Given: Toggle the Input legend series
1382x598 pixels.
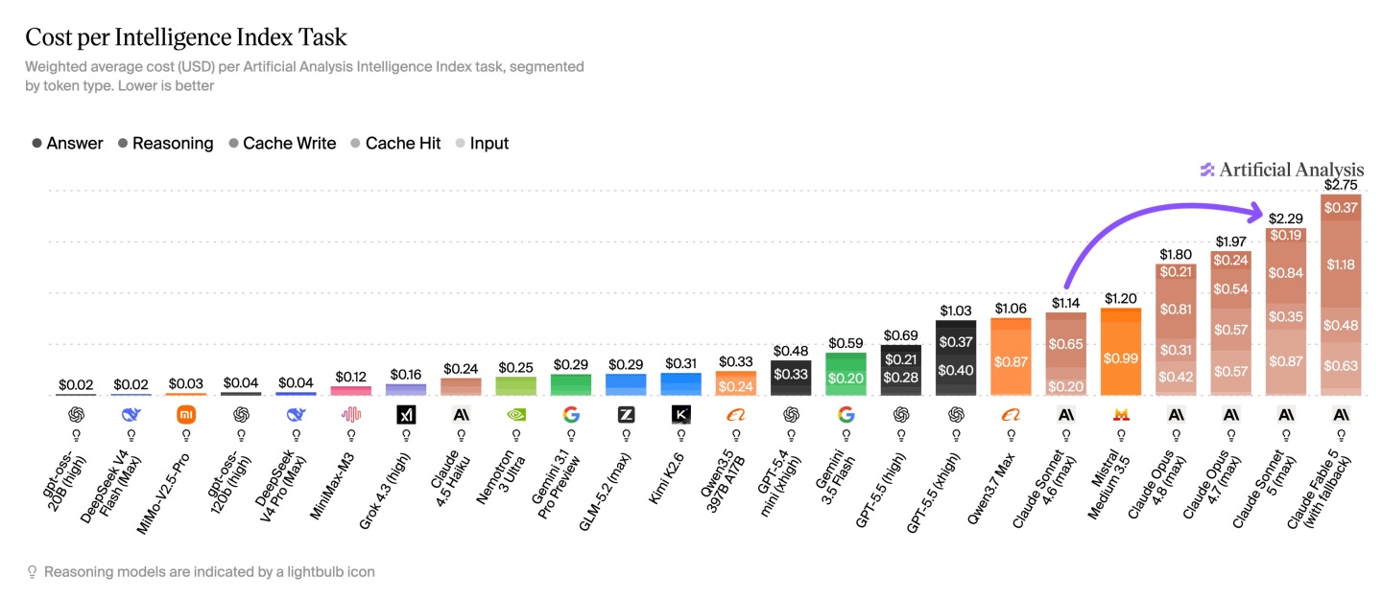Looking at the screenshot, I should [482, 143].
